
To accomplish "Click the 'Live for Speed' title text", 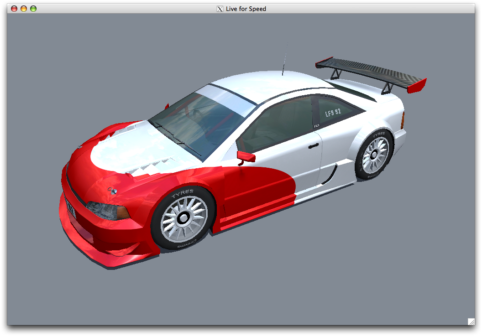I will [246, 9].
